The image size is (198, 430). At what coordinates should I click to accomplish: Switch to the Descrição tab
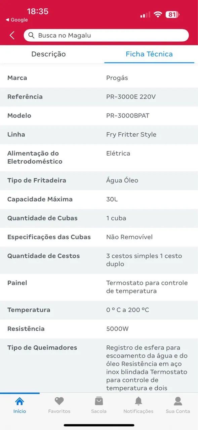pyautogui.click(x=48, y=54)
